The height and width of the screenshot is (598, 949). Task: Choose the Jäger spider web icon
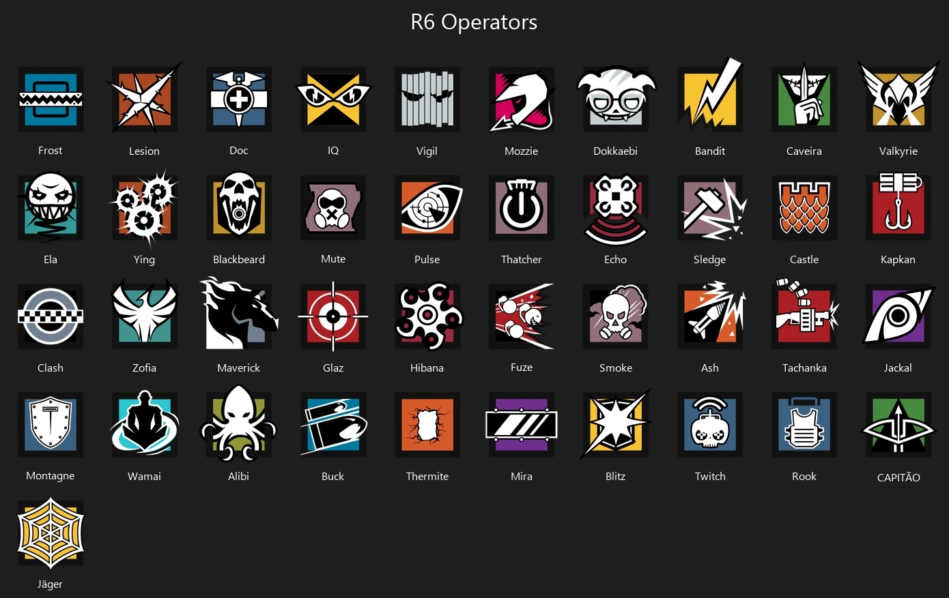click(x=51, y=533)
